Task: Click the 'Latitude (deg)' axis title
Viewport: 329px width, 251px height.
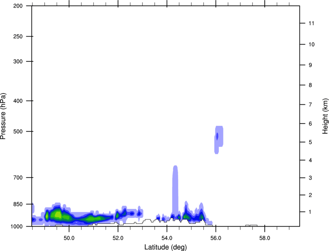Action: coord(165,247)
